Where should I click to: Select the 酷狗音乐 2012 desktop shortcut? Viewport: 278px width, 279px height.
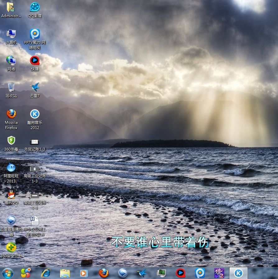pos(35,119)
